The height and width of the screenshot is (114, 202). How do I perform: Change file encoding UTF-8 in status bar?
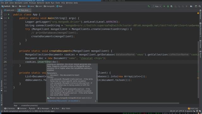click(x=181, y=111)
